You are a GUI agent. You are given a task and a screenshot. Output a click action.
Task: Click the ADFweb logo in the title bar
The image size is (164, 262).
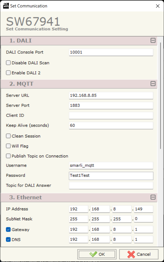[5, 5]
